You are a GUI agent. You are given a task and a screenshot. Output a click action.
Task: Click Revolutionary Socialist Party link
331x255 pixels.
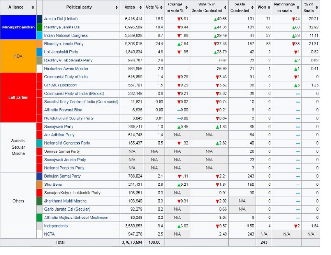click(x=69, y=118)
